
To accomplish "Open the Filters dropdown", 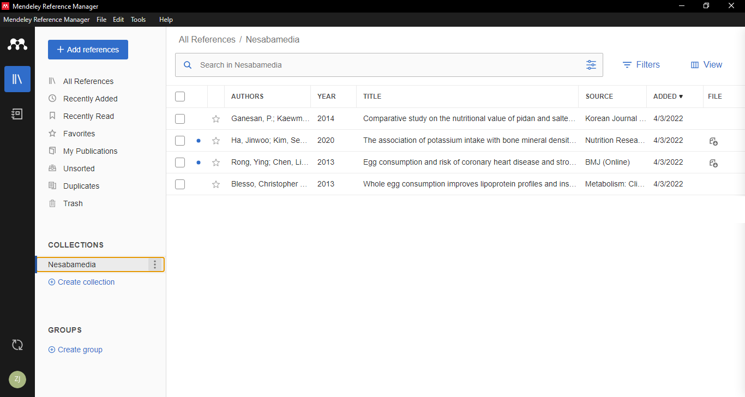I will pos(641,65).
